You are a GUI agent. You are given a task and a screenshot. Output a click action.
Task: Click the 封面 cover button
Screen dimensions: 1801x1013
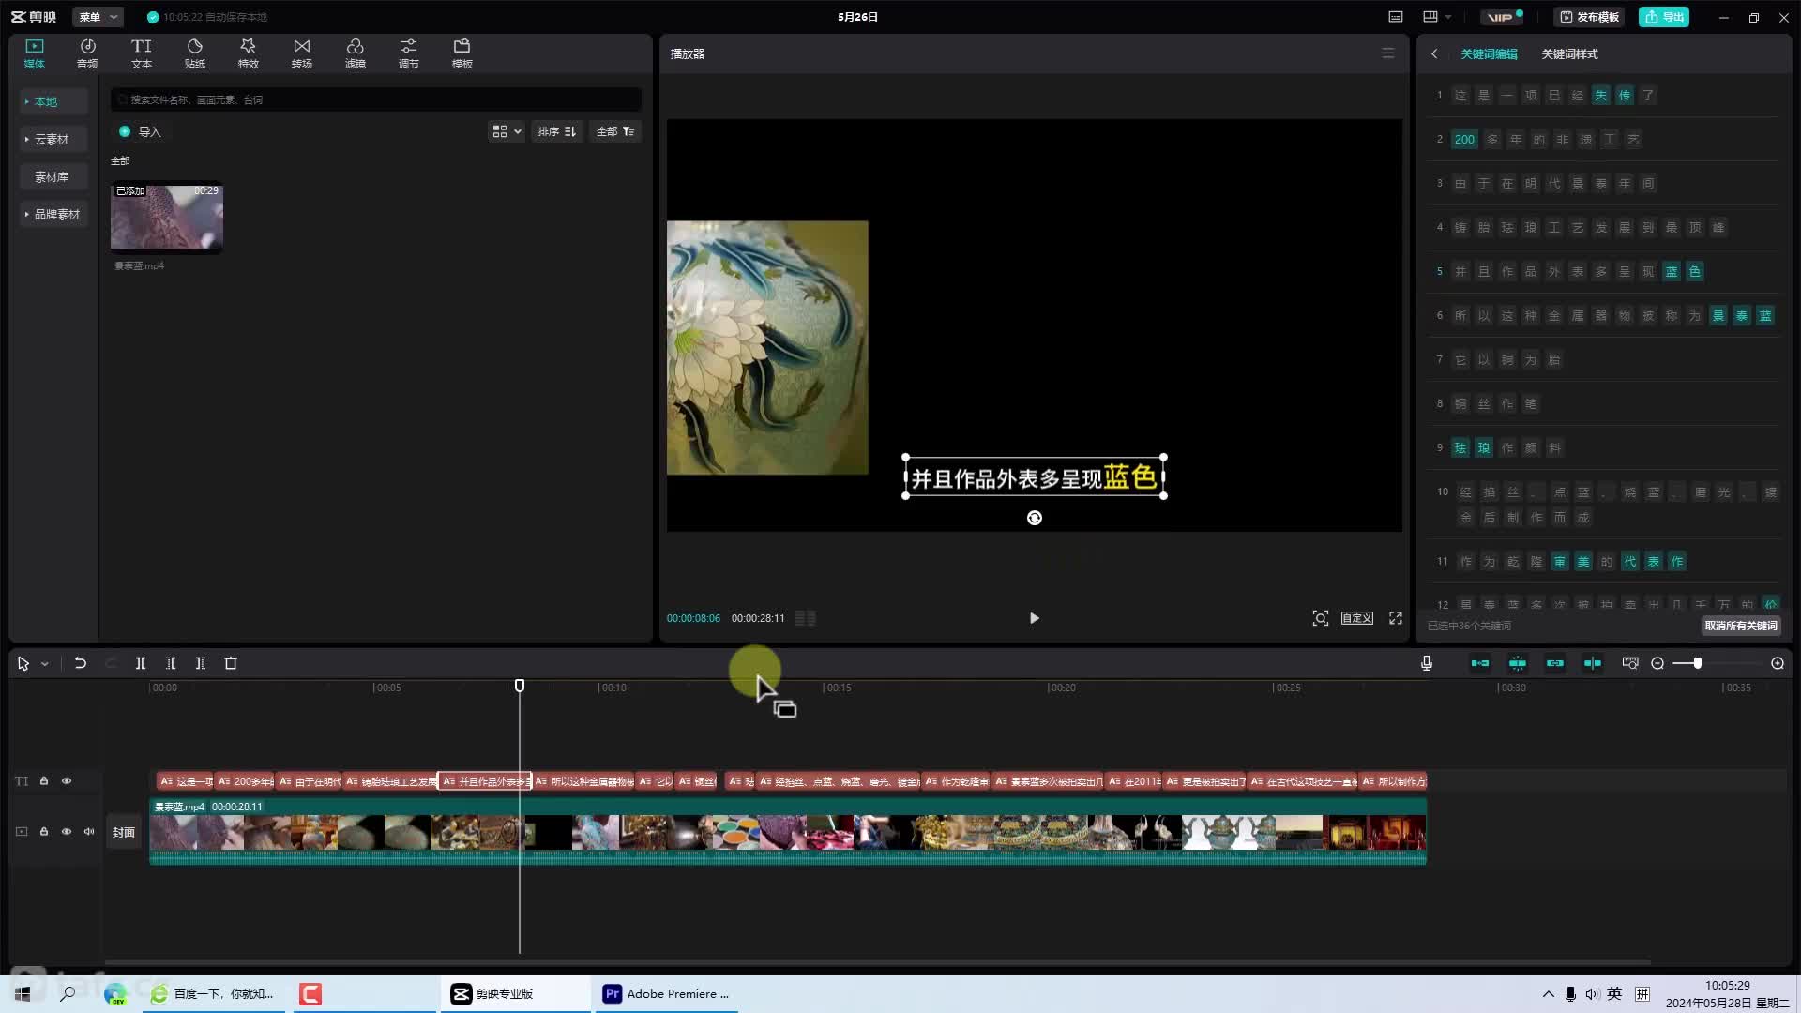[x=124, y=832]
